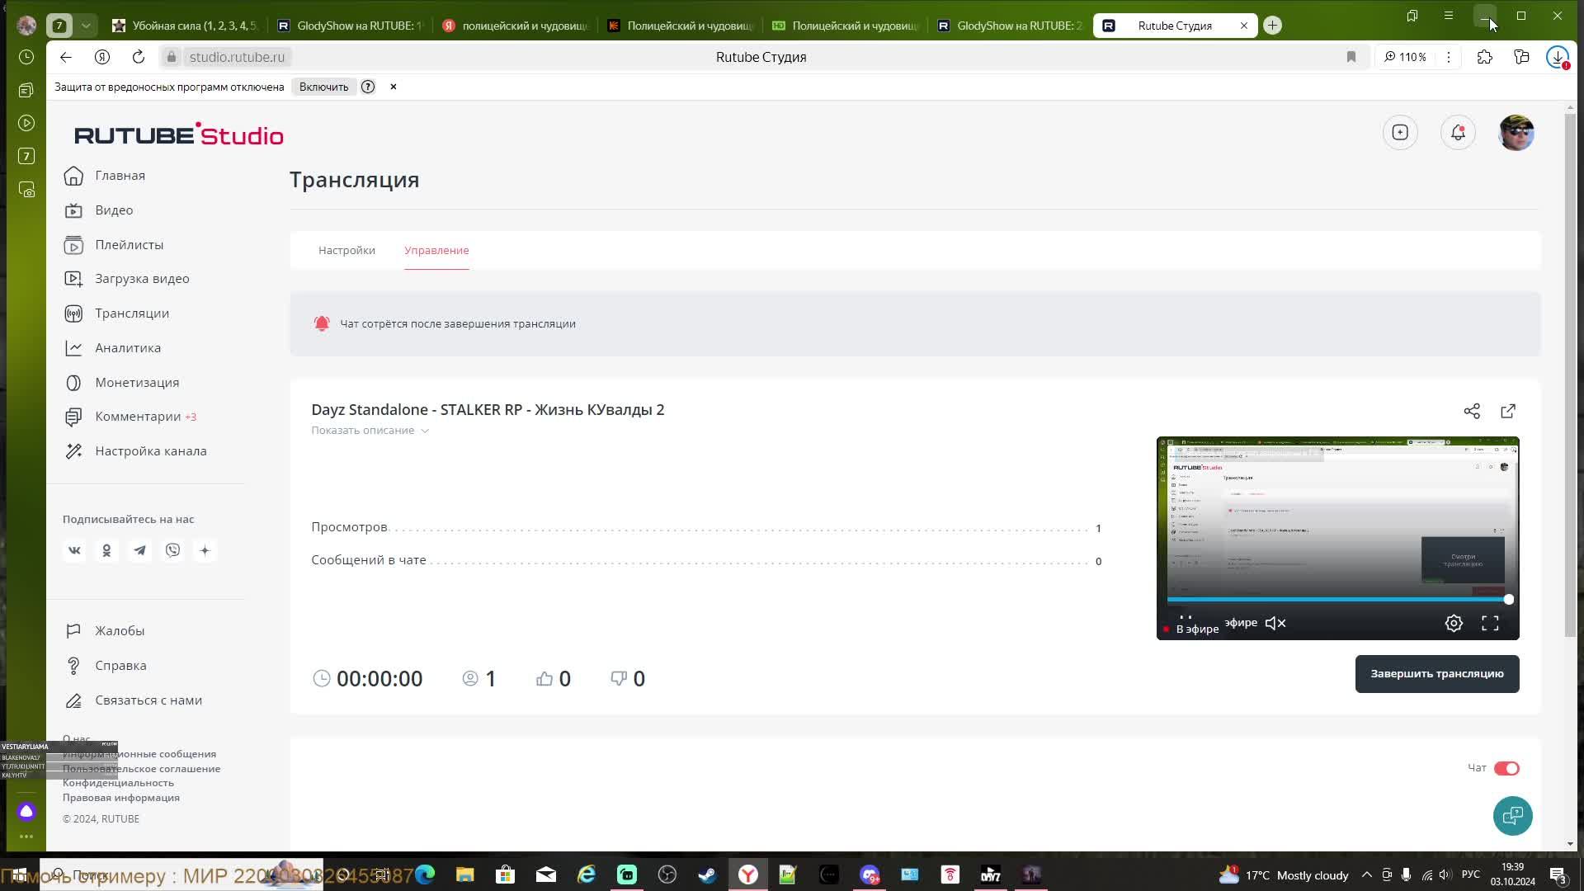
Task: Open the user profile avatar menu
Action: [x=1516, y=132]
